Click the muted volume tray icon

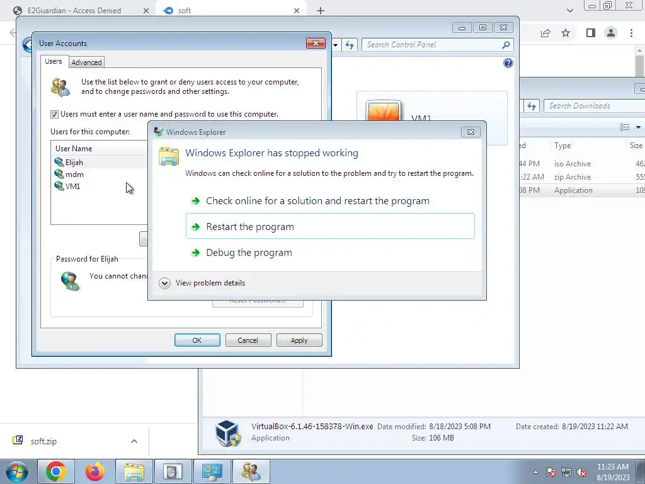pos(581,473)
